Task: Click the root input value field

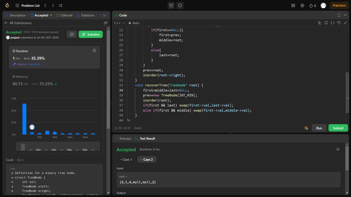Action: [228, 179]
